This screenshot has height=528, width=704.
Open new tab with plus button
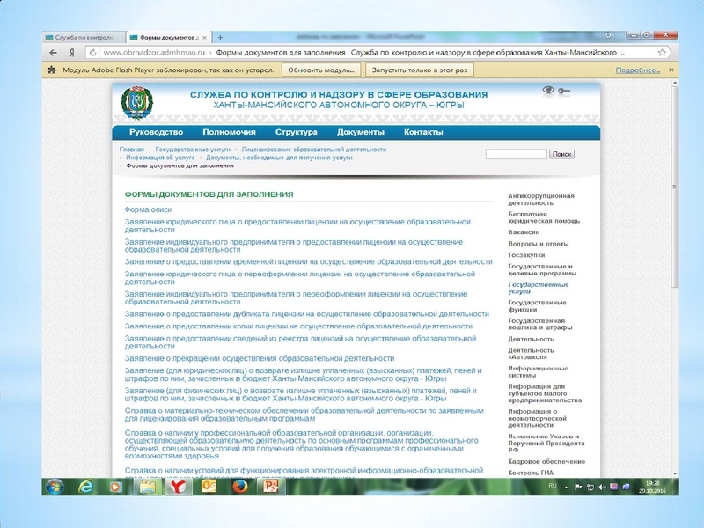[220, 37]
